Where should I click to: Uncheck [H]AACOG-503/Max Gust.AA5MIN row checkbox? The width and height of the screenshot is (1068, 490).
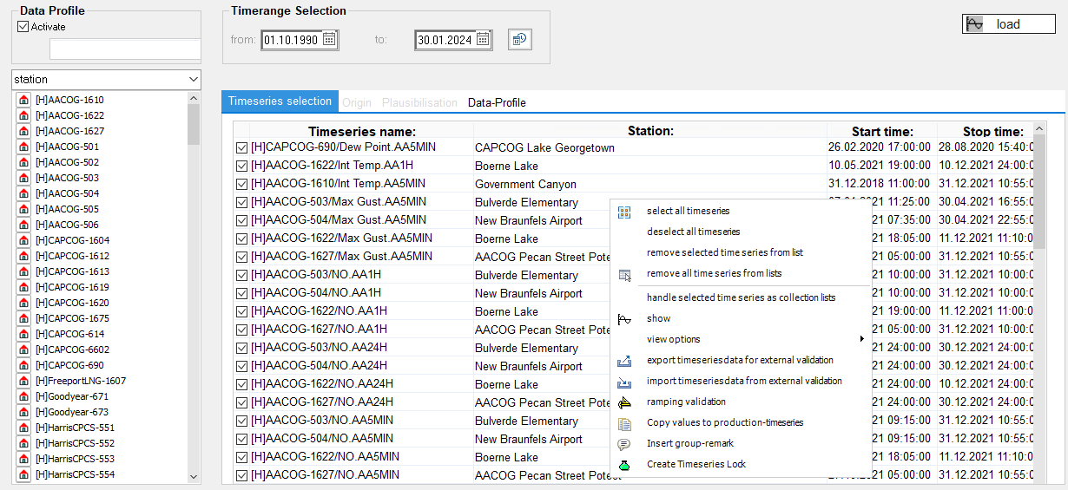pos(241,202)
